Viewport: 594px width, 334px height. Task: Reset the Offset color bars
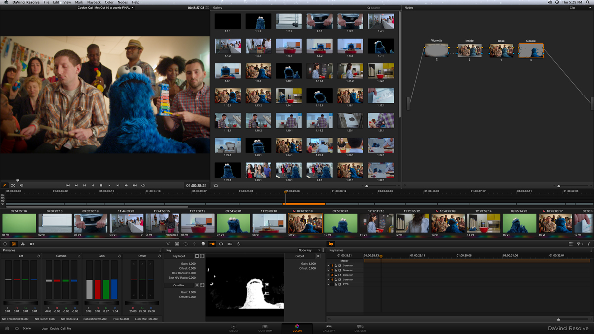pyautogui.click(x=159, y=256)
